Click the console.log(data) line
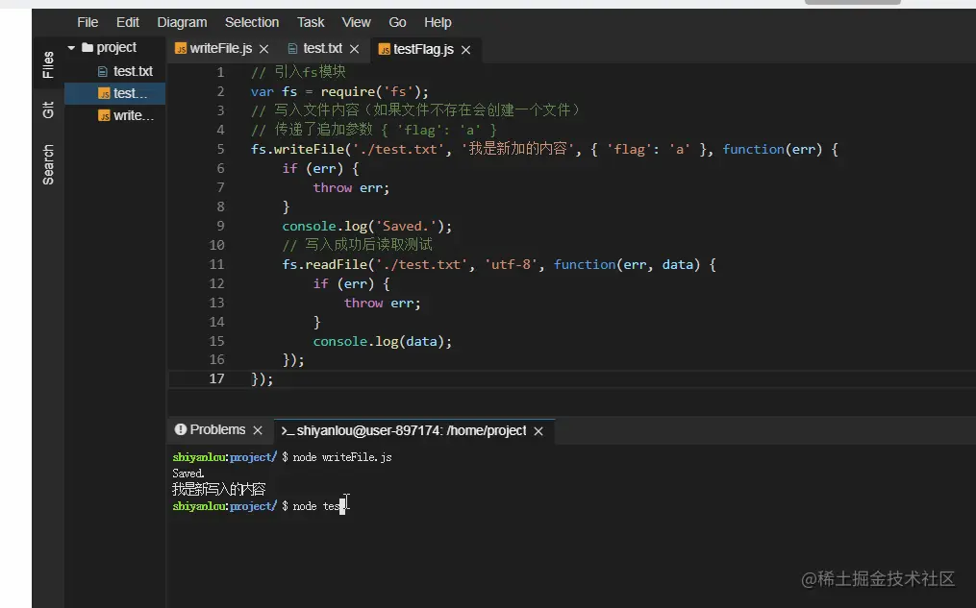Screen dimensions: 976x608 (x=382, y=341)
